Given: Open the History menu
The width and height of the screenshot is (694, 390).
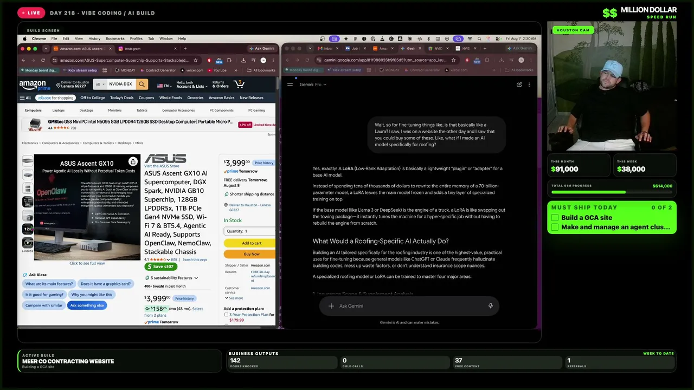Looking at the screenshot, I should (94, 38).
